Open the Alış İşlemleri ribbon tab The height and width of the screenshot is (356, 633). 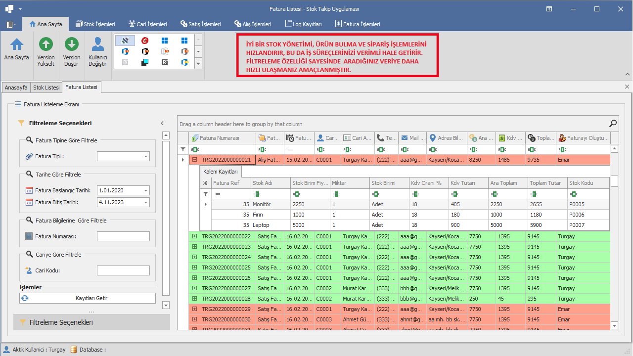point(253,24)
